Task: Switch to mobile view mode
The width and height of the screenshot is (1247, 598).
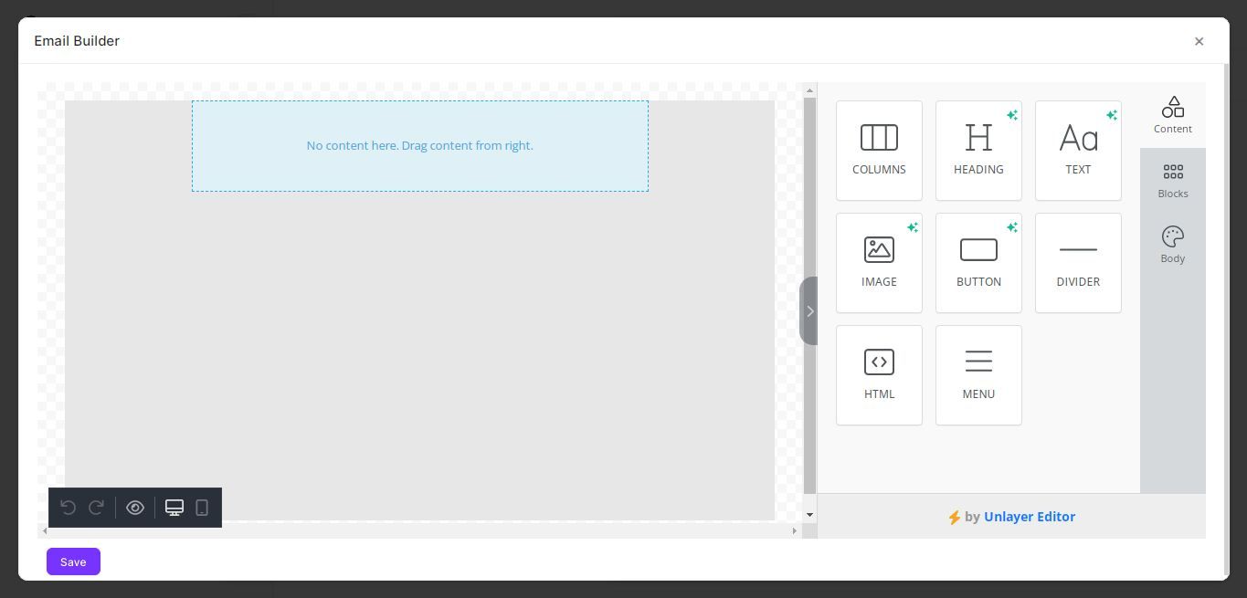Action: click(x=201, y=507)
